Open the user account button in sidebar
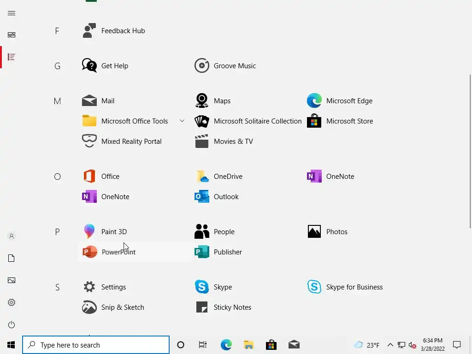 [12, 236]
